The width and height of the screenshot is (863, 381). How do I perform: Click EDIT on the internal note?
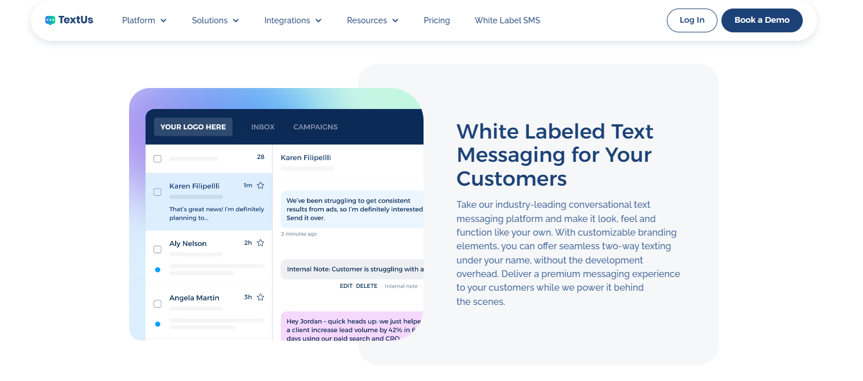346,286
